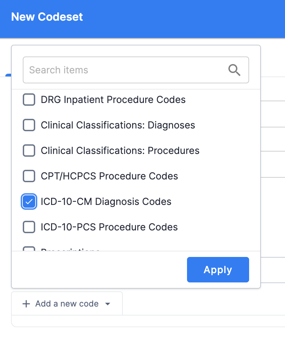Tick ICD-10-PCS Procedure Codes checkbox
Image resolution: width=285 pixels, height=352 pixels.
click(x=29, y=227)
